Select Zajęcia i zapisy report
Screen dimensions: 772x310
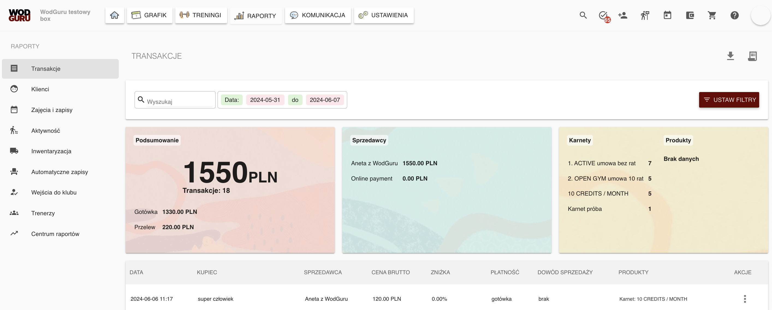[60, 110]
